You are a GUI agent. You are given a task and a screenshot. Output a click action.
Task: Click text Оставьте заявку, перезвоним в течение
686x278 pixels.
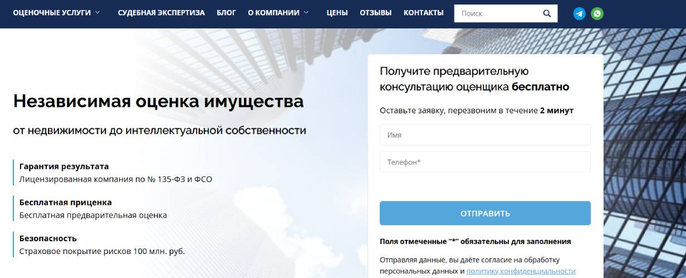(x=459, y=110)
